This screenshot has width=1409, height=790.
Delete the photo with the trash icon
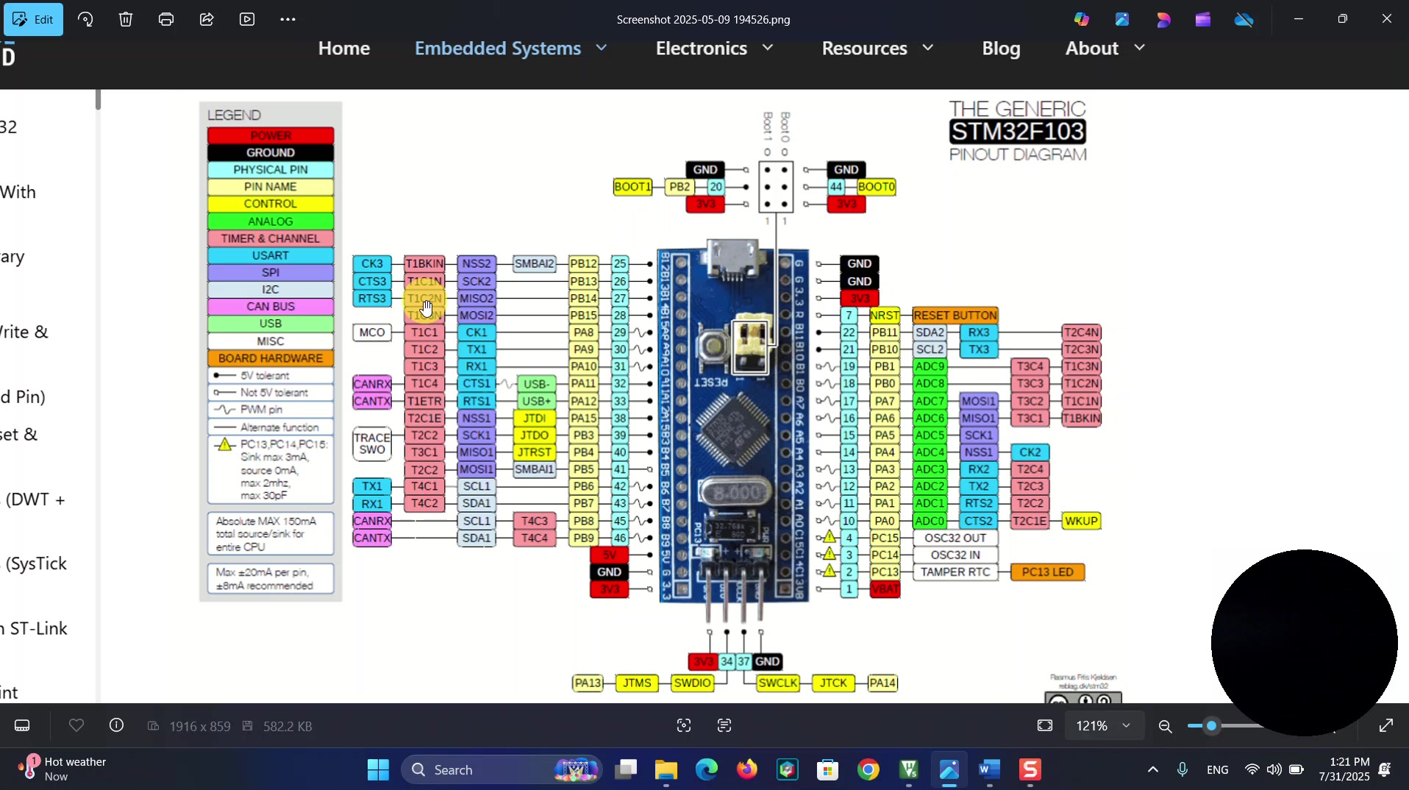(126, 19)
